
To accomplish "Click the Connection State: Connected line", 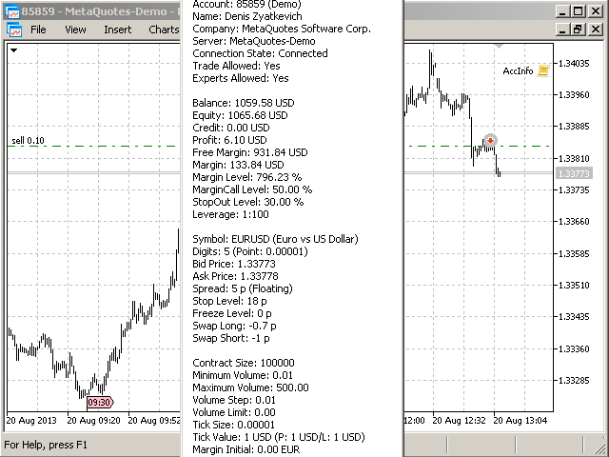I will click(x=260, y=53).
